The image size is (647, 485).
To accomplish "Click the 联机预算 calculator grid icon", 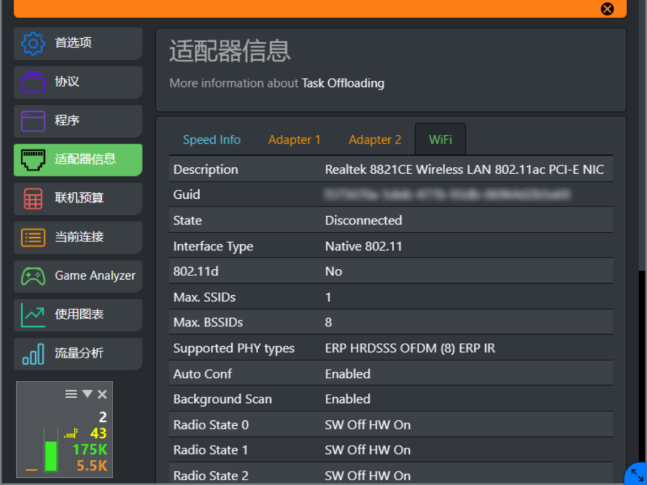I will coord(33,199).
